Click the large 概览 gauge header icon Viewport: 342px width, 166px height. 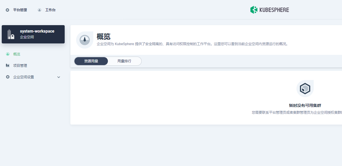click(85, 40)
